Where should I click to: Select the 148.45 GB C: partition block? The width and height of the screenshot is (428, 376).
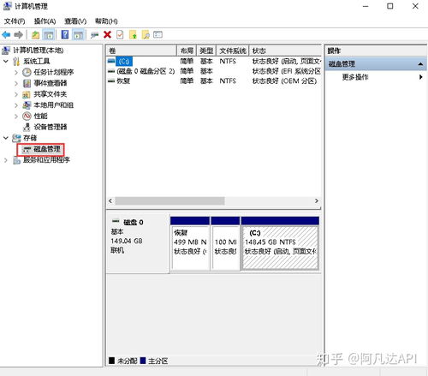(280, 248)
